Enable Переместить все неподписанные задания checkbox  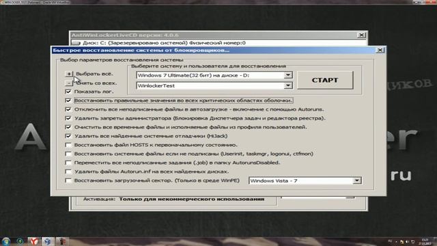click(68, 163)
